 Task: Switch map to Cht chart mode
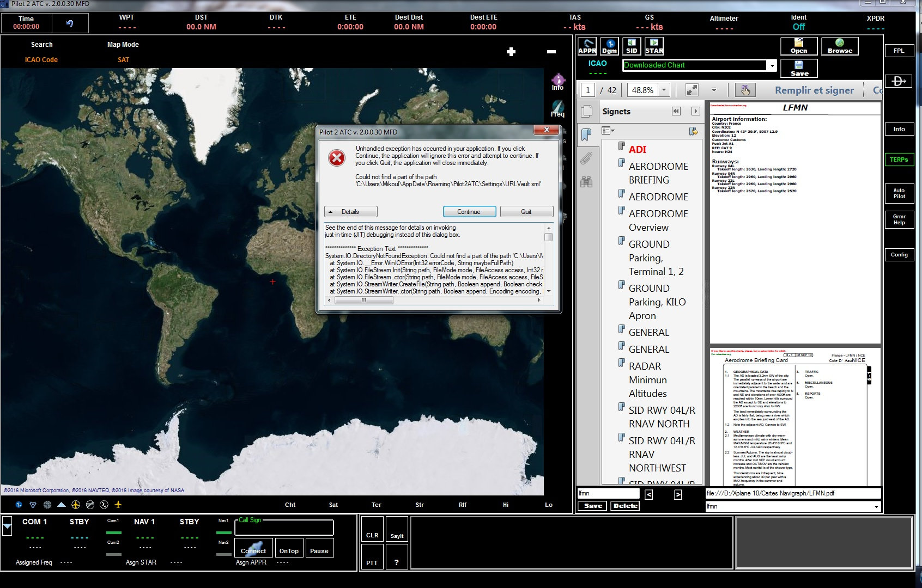pos(290,505)
